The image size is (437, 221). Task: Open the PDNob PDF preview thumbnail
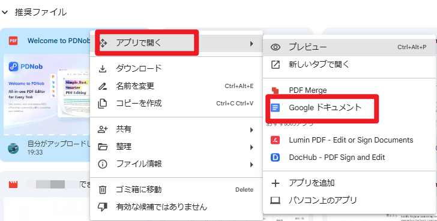(x=47, y=95)
